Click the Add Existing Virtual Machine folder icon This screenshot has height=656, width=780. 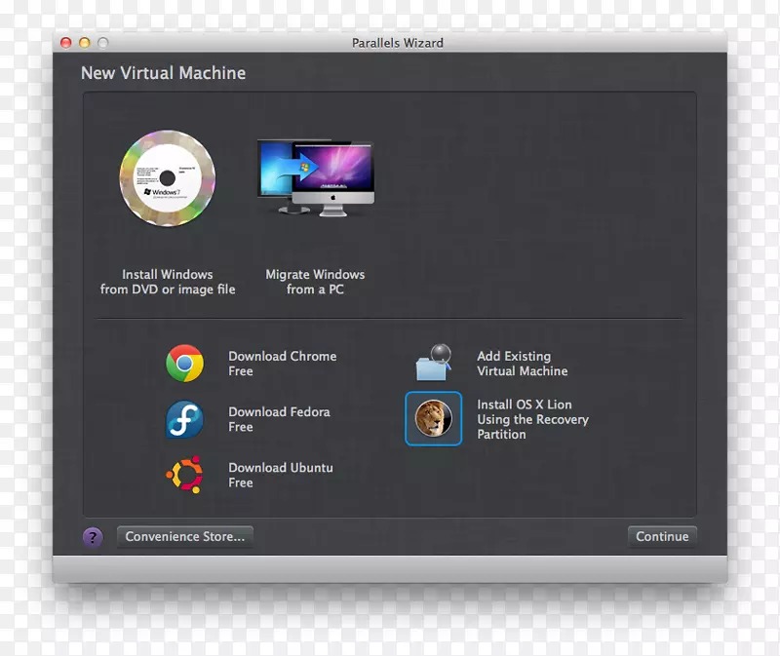[x=433, y=363]
